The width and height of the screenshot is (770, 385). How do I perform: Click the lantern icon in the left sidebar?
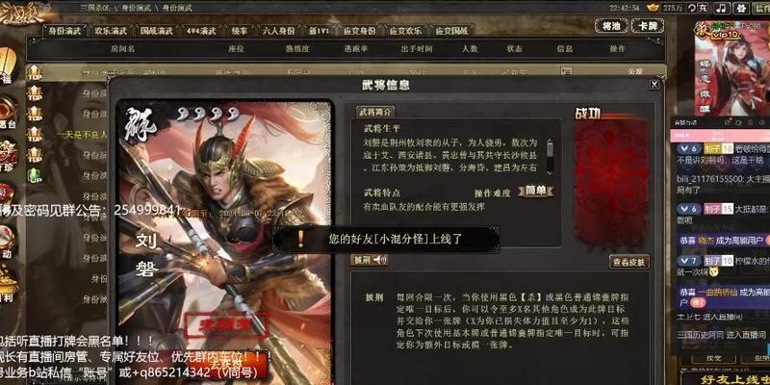point(9,63)
